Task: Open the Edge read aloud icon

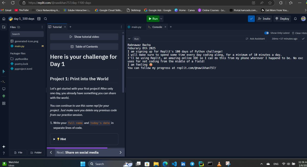Action: (x=262, y=3)
